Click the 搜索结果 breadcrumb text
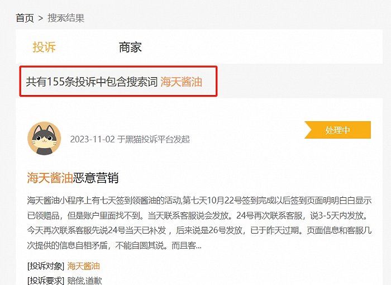The width and height of the screenshot is (391, 285). pyautogui.click(x=66, y=18)
